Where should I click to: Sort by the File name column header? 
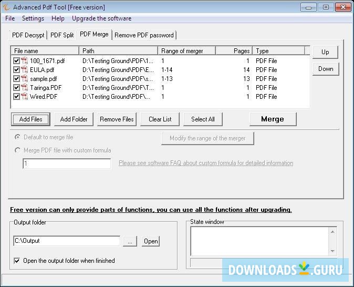coord(45,51)
